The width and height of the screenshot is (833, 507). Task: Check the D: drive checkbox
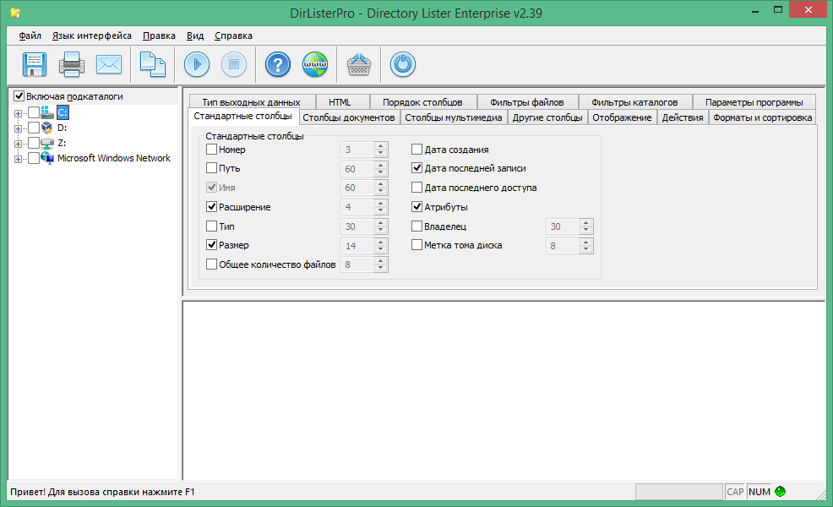pyautogui.click(x=34, y=128)
